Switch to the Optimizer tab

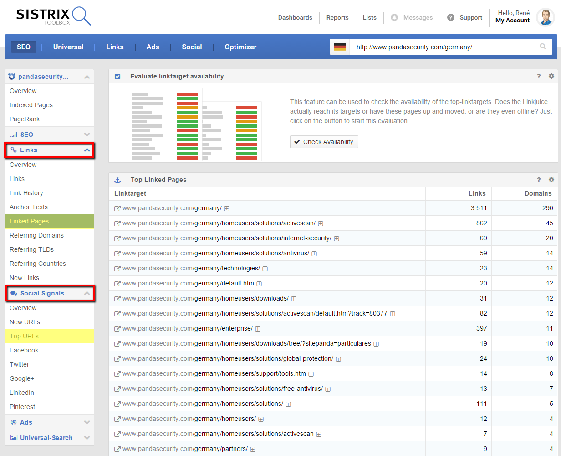tap(240, 47)
